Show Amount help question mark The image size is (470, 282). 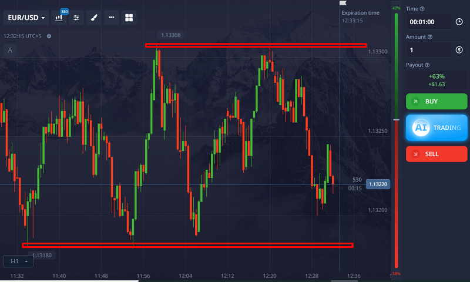click(430, 37)
